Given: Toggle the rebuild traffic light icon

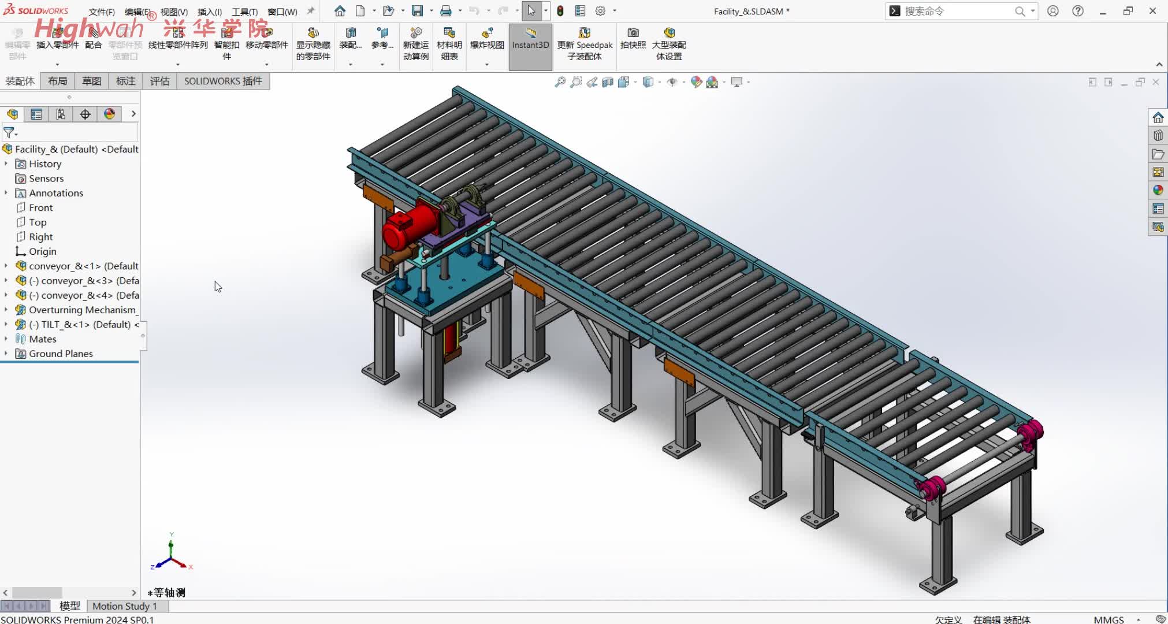Looking at the screenshot, I should 560,11.
